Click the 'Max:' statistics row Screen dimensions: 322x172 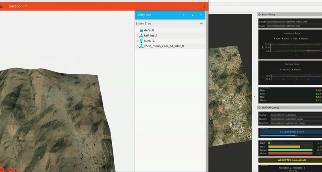click(291, 97)
